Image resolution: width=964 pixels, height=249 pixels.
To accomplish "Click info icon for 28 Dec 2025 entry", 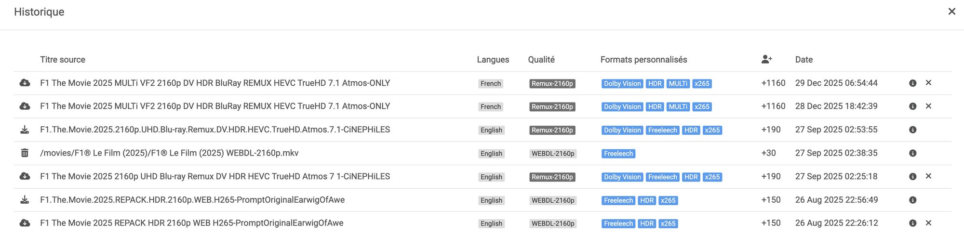I will 912,106.
